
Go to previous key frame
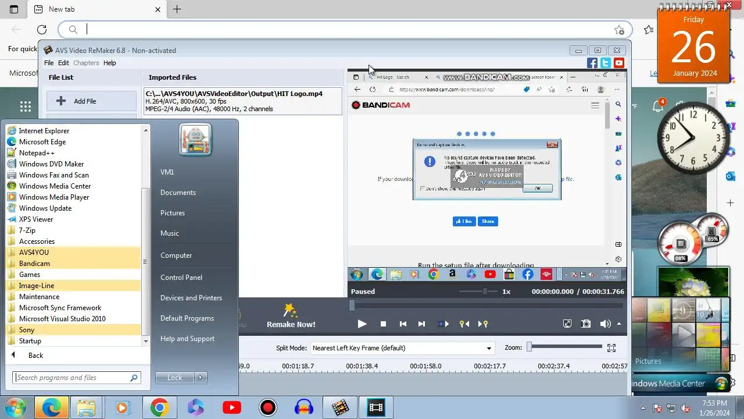pos(464,324)
